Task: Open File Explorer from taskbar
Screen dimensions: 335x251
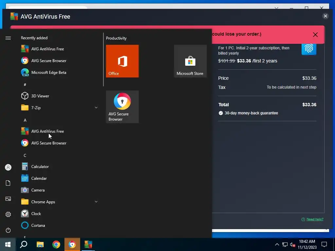Action: 40,244
